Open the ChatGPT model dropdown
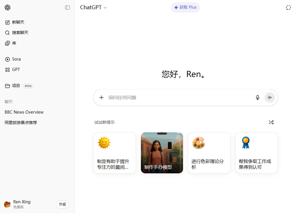The width and height of the screenshot is (296, 222). (x=93, y=7)
